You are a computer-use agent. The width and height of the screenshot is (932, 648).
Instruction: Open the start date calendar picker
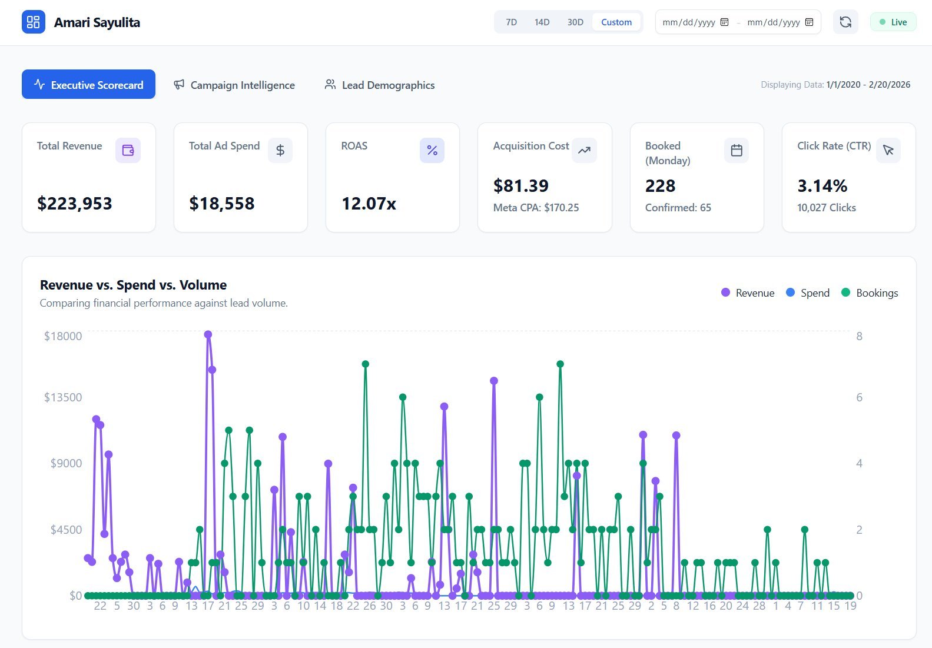tap(725, 22)
